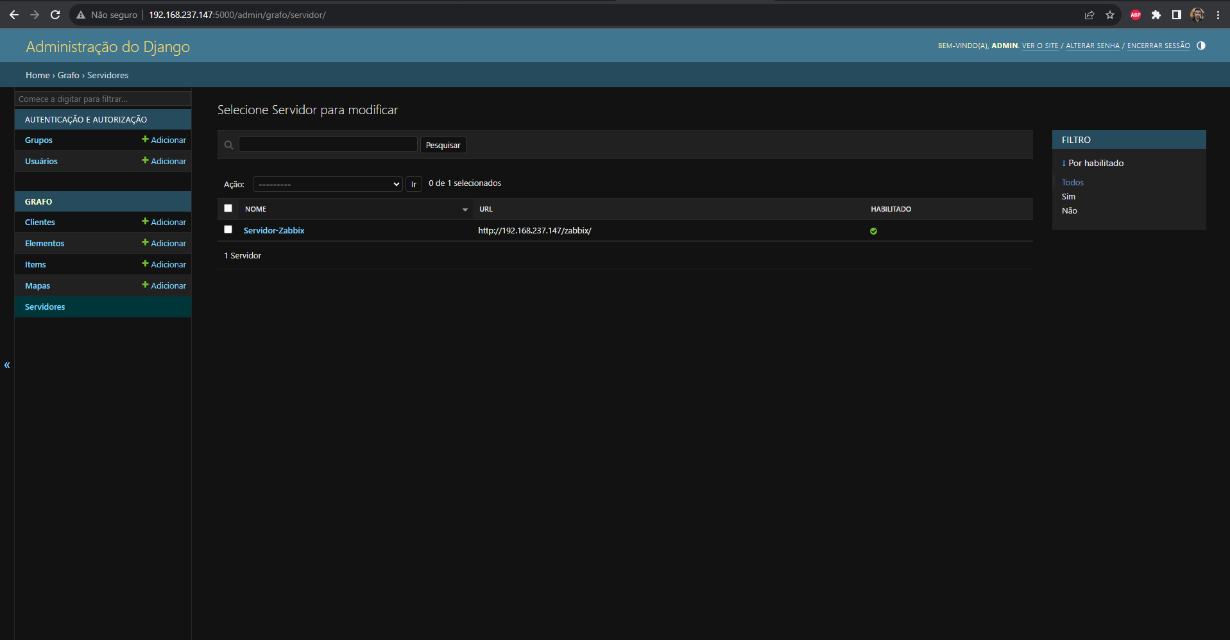Click the plus Adicionar for Grupos

[164, 140]
